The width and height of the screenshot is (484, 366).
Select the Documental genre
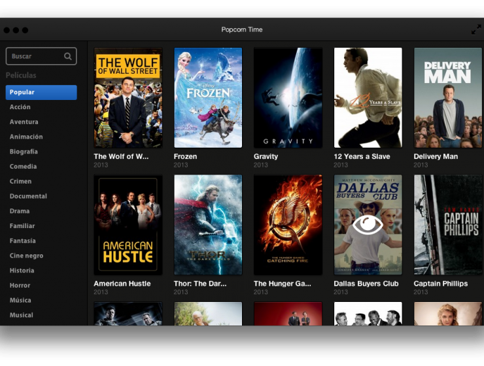point(28,196)
